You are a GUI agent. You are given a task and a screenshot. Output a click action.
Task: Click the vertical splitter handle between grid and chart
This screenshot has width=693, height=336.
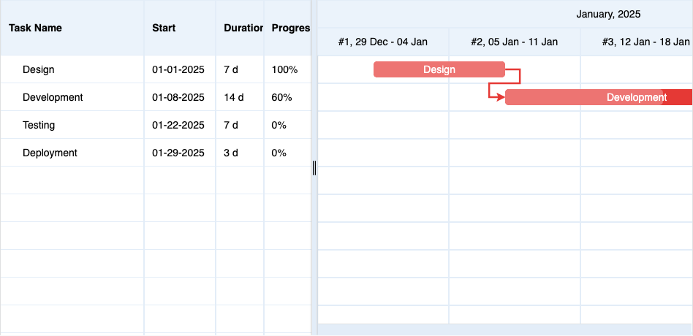(x=314, y=168)
